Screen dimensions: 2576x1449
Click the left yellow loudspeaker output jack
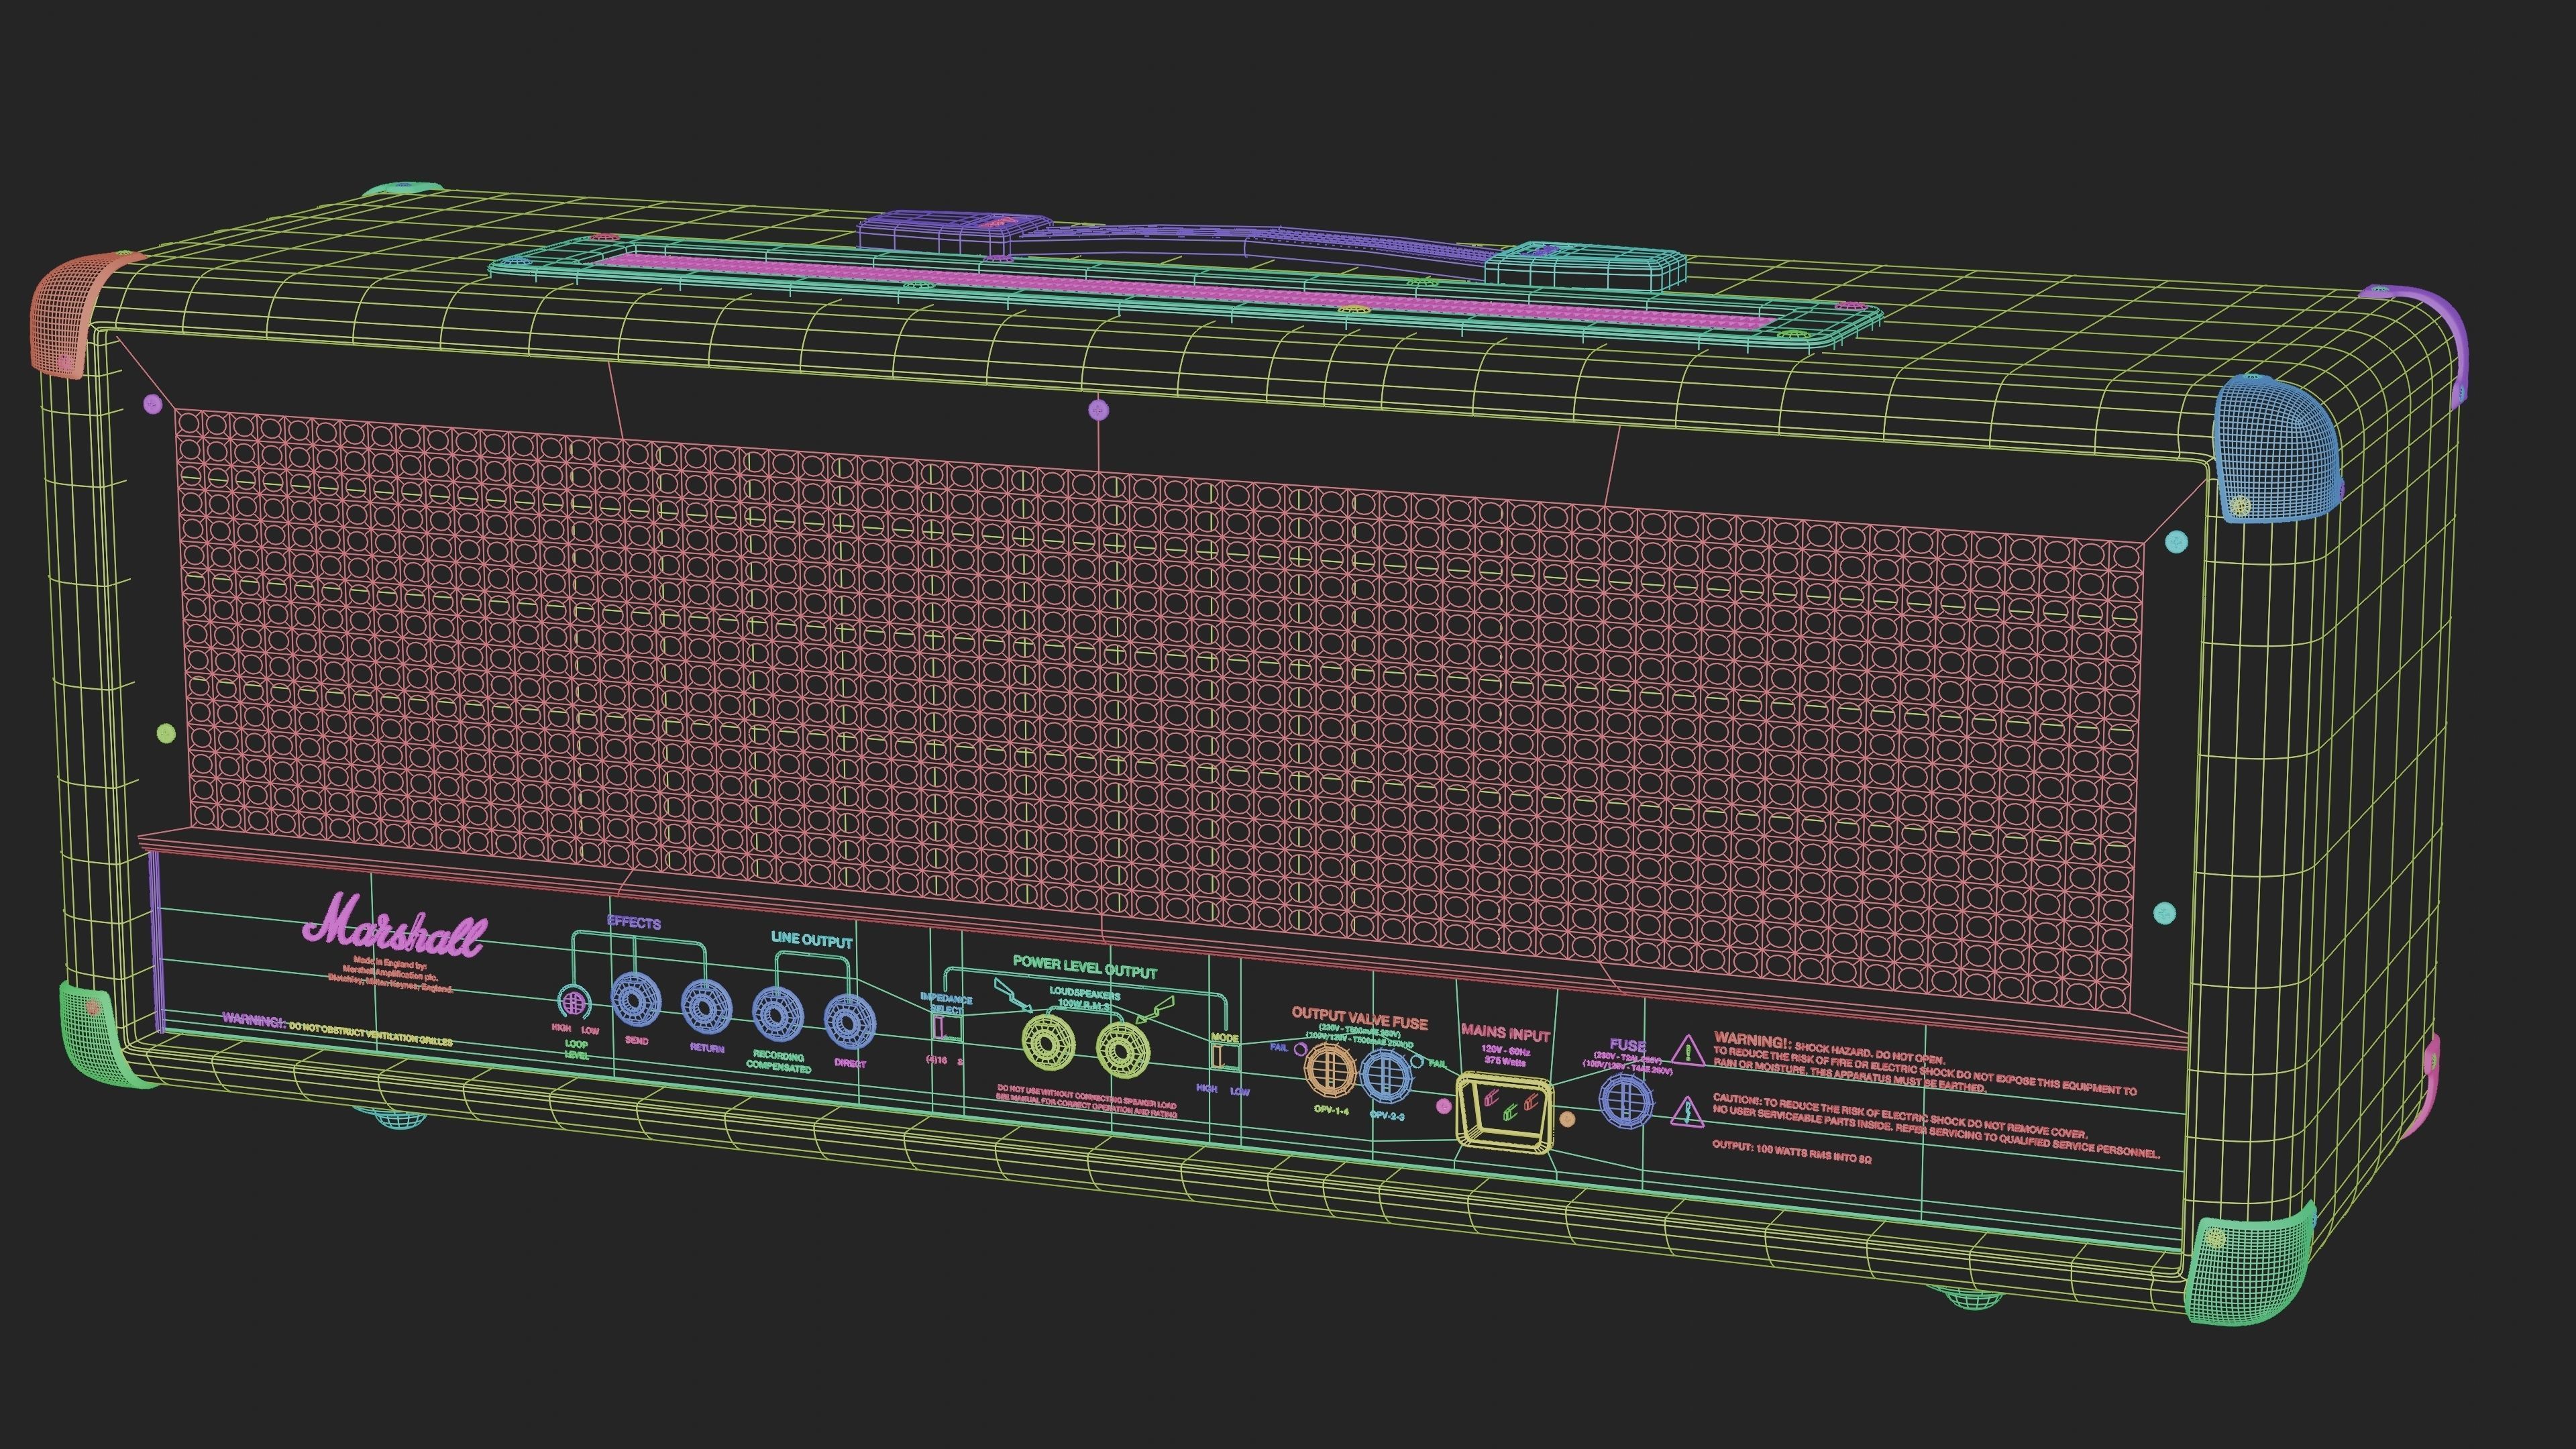(x=1047, y=1044)
